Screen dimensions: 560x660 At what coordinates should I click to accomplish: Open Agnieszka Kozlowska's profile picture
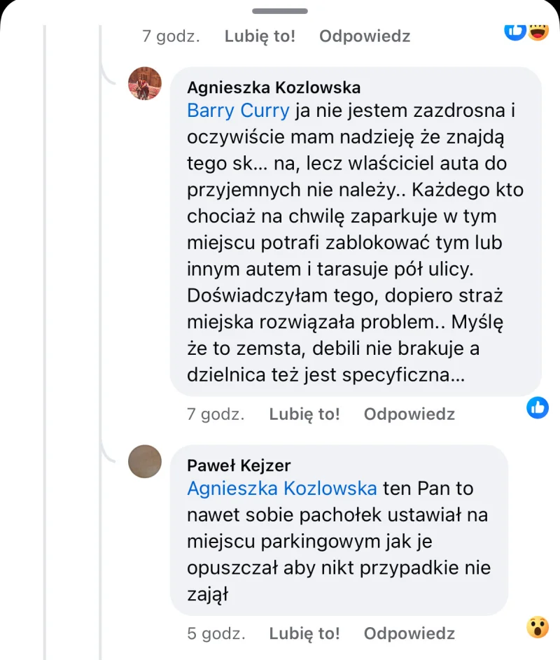145,84
